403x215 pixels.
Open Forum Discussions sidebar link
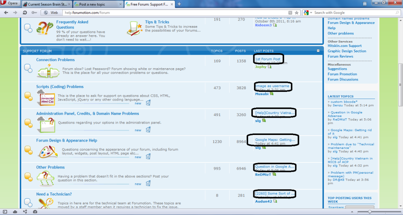pos(343,80)
